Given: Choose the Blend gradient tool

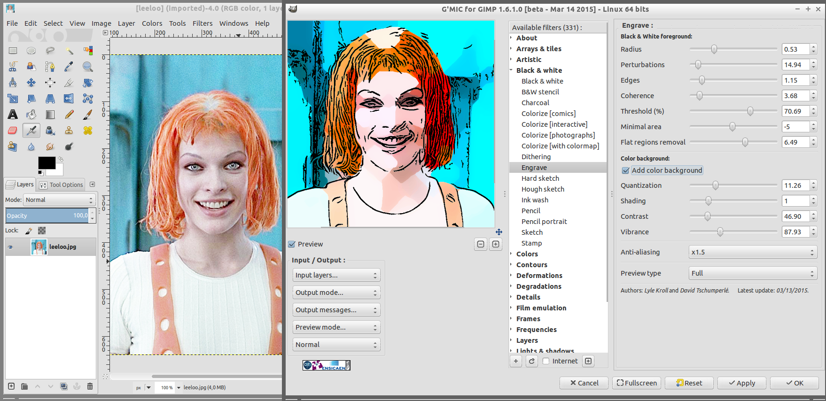Looking at the screenshot, I should click(x=50, y=115).
